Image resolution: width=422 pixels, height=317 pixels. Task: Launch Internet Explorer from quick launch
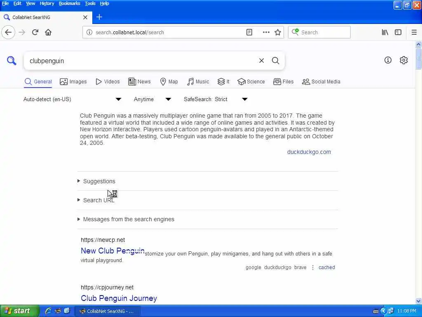point(48,311)
